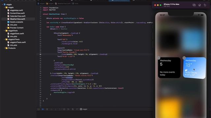Click the minus badge on the weather widget

(x=184, y=58)
